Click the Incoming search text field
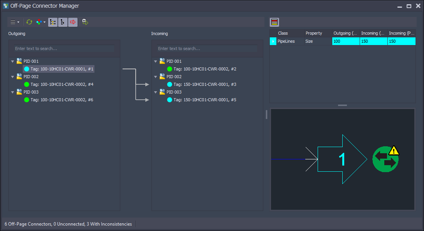 [x=207, y=49]
